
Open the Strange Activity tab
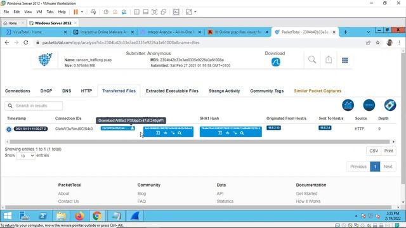[224, 91]
